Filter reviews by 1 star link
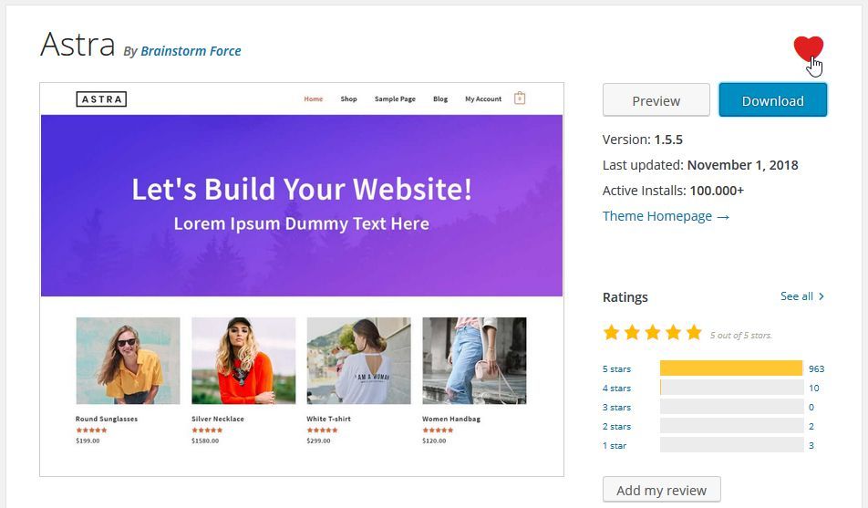Viewport: 868px width, 508px height. (x=615, y=446)
